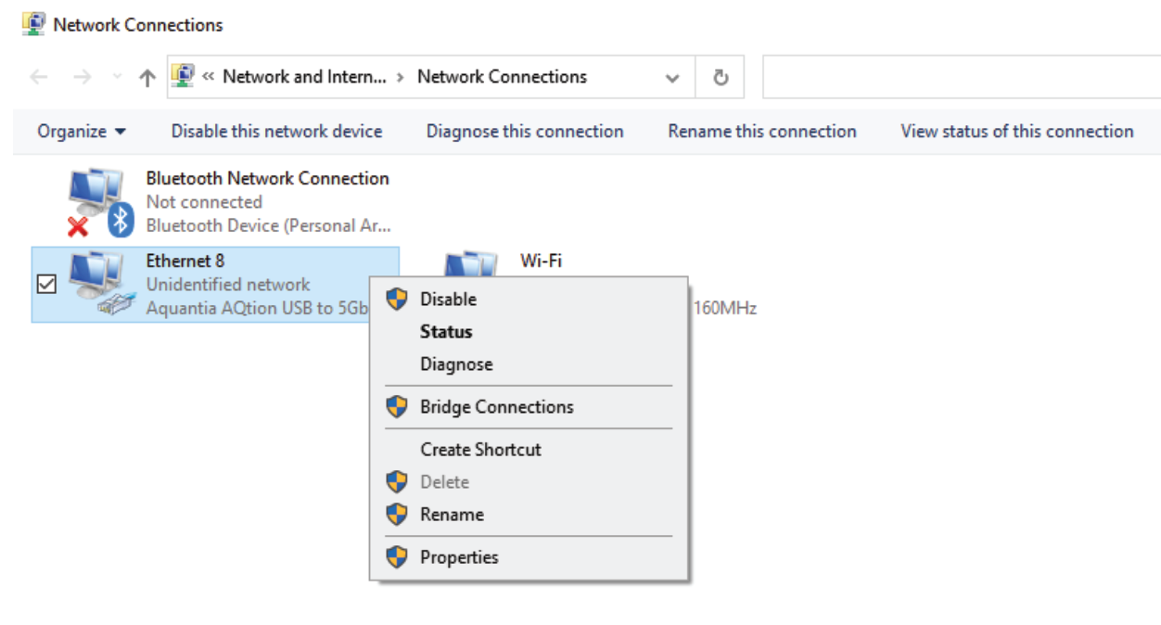The height and width of the screenshot is (625, 1161).
Task: Click the Wi-Fi adapter icon
Action: (471, 263)
